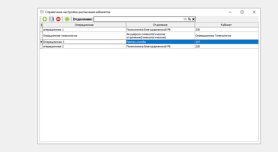Screen dimensions: 278x152
Task: Select the row 'операционная 1'
Action: tap(84, 30)
